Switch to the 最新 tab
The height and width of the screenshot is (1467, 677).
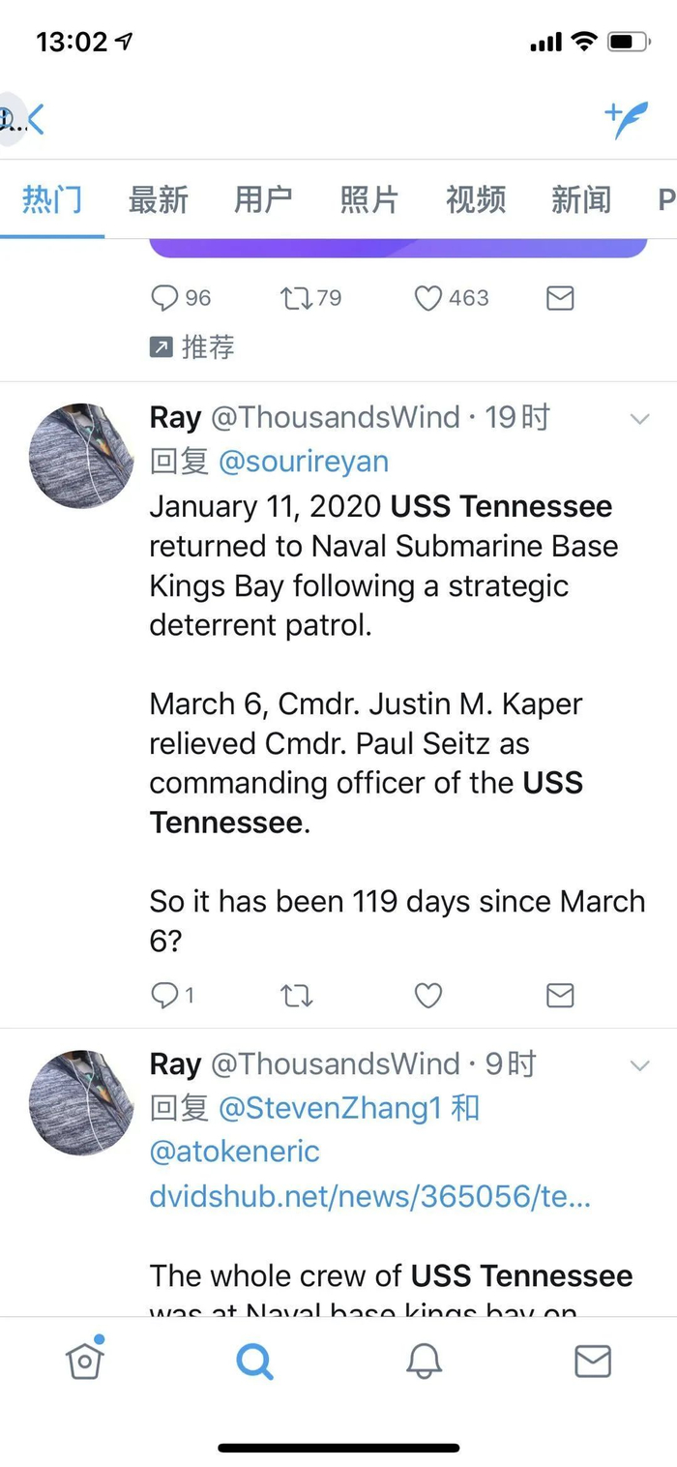[x=158, y=199]
